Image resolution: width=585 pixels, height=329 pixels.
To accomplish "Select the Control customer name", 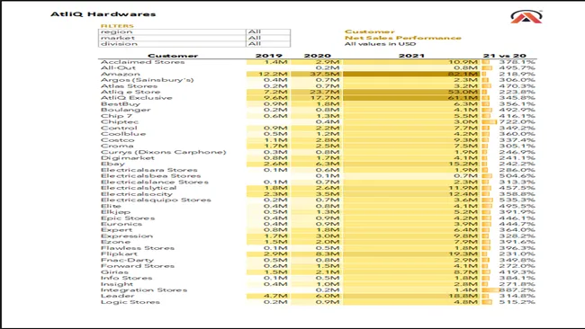I will click(x=119, y=128).
